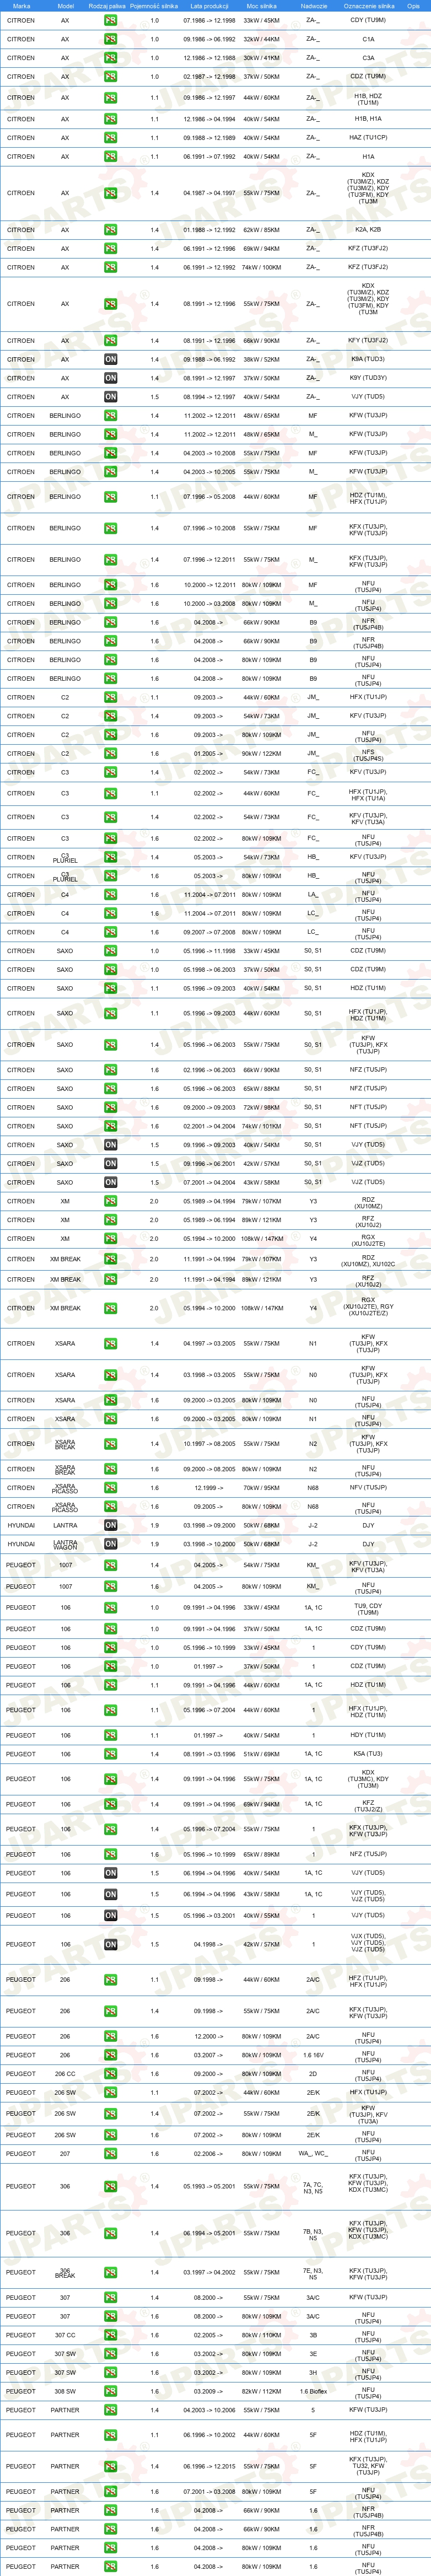Image resolution: width=431 pixels, height=2576 pixels.
Task: Click petrol icon in Berlingo 1.1 row
Action: pos(110,497)
